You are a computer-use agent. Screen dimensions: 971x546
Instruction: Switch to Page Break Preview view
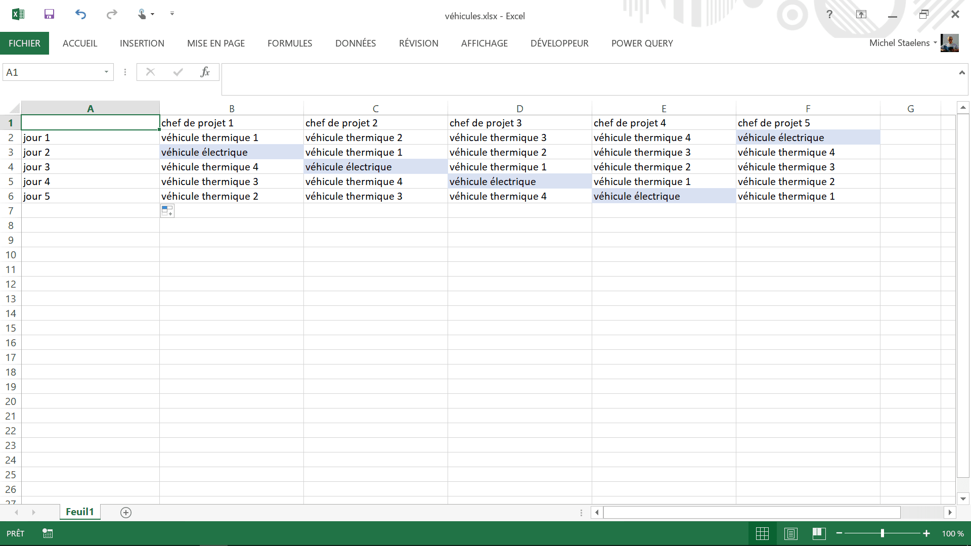819,533
